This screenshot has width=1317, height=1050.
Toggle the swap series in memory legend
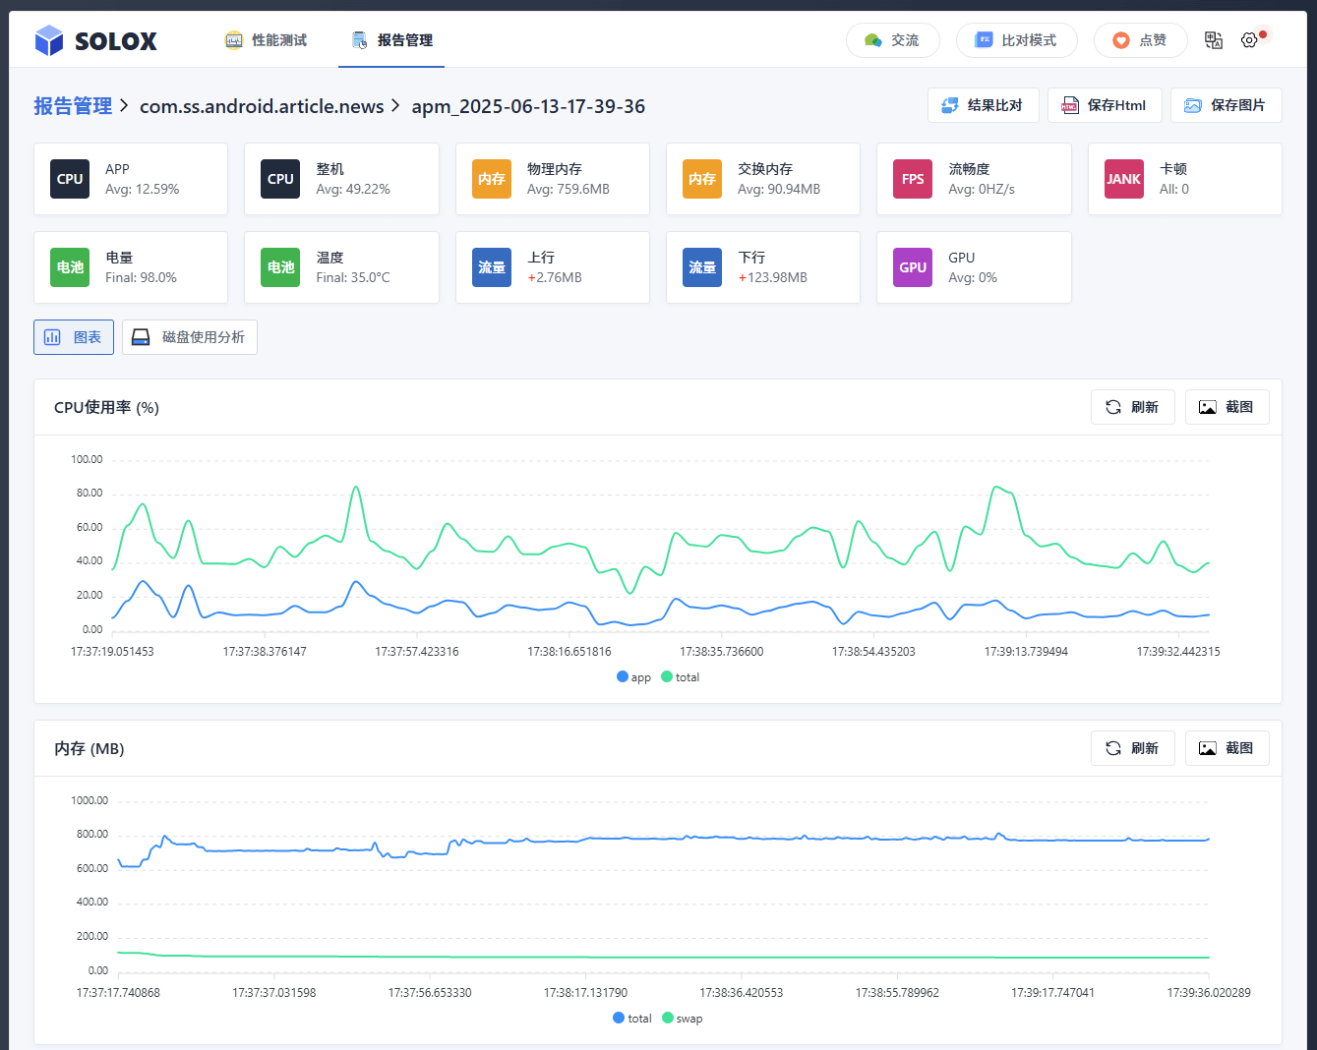click(x=683, y=1019)
